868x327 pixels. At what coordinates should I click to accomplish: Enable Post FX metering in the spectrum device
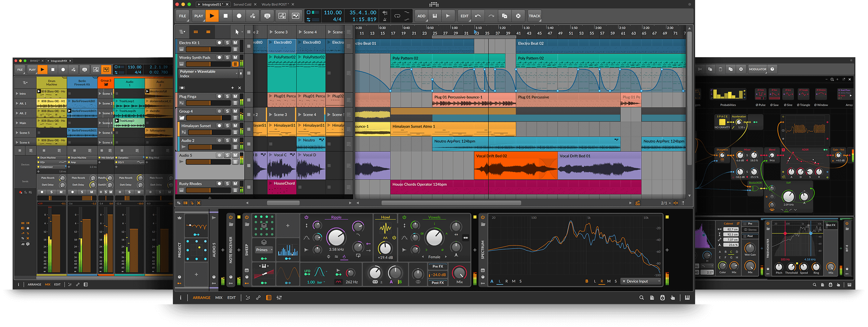pyautogui.click(x=437, y=283)
